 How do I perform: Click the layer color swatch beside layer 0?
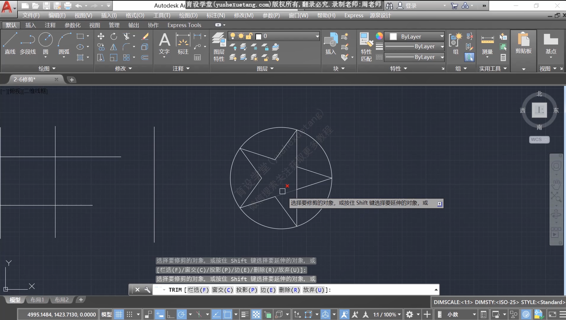tap(259, 36)
